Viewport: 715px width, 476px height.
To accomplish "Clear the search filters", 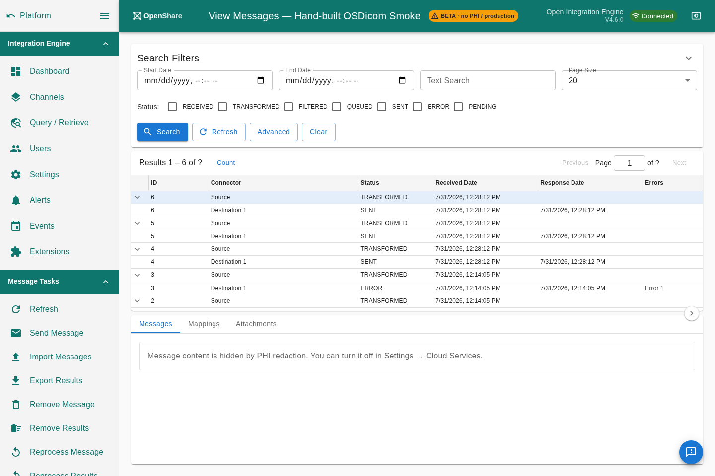I will [319, 132].
